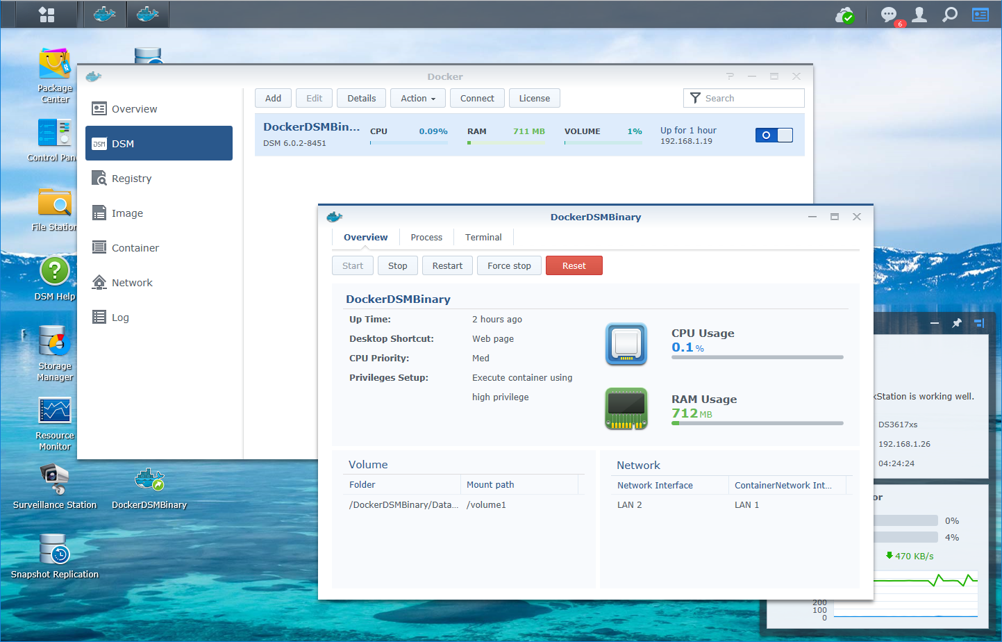The height and width of the screenshot is (642, 1002).
Task: Select DSM in Docker sidebar
Action: [159, 143]
